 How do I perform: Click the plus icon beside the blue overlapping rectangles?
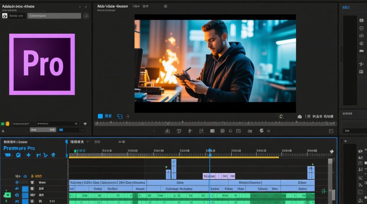point(128,116)
